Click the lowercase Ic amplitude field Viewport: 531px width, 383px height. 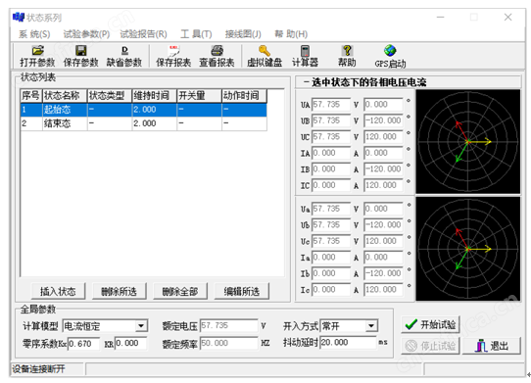coord(330,290)
